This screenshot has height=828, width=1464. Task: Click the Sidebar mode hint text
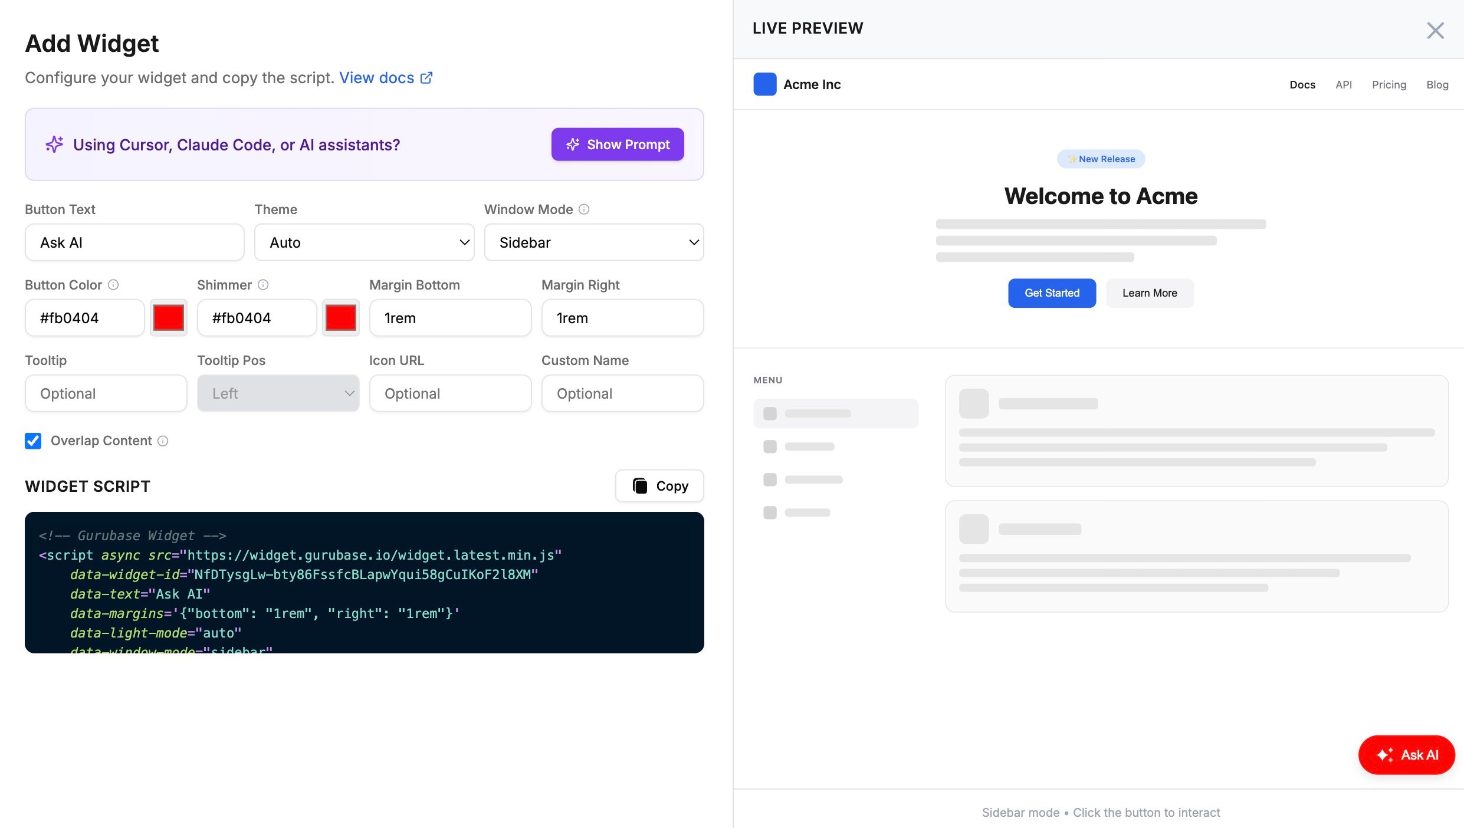(x=1101, y=813)
